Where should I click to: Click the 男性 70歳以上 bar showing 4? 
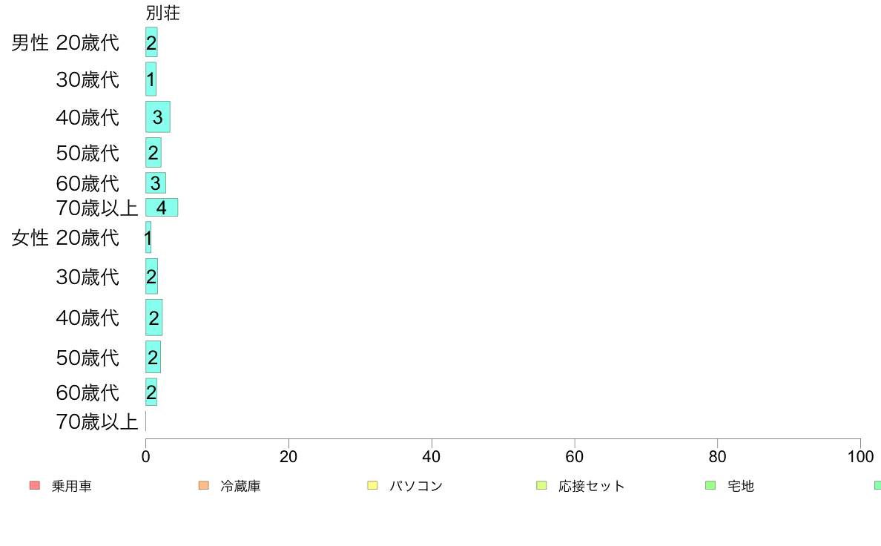tap(162, 208)
